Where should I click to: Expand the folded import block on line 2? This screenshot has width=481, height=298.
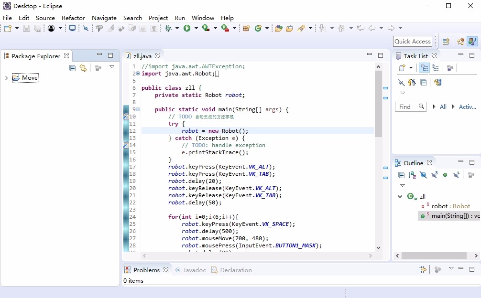point(138,74)
